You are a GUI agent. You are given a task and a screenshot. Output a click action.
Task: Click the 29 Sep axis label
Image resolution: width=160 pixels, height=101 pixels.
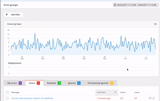tap(84, 58)
